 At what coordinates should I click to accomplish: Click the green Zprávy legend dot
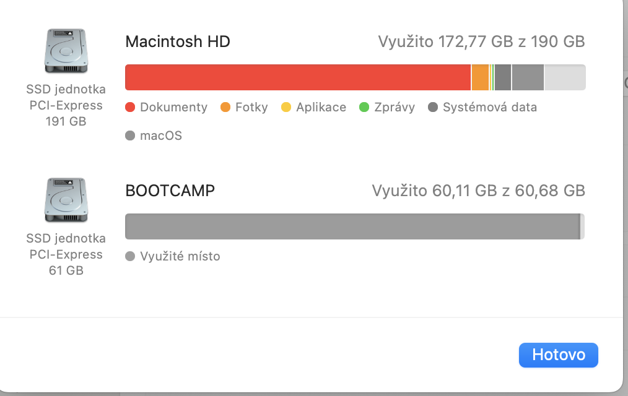[x=364, y=107]
